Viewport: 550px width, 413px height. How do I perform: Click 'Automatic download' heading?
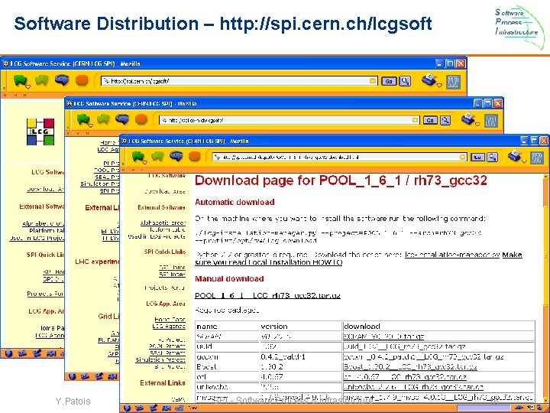(235, 202)
